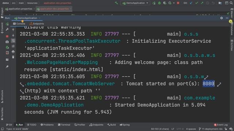Image resolution: width=234 pixels, height=131 pixels.
Task: Open the Maven tool window side tab
Action: tap(232, 13)
